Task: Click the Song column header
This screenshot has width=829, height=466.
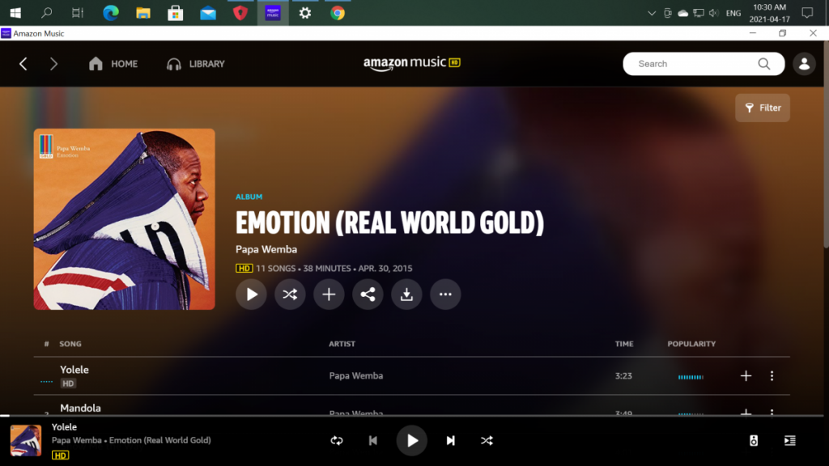Action: coord(70,344)
